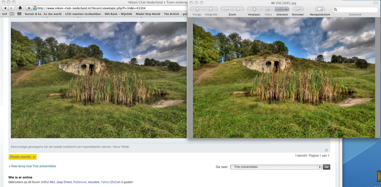Open user Arthur Mol profile link
Image resolution: width=381 pixels, height=187 pixels.
point(48,182)
